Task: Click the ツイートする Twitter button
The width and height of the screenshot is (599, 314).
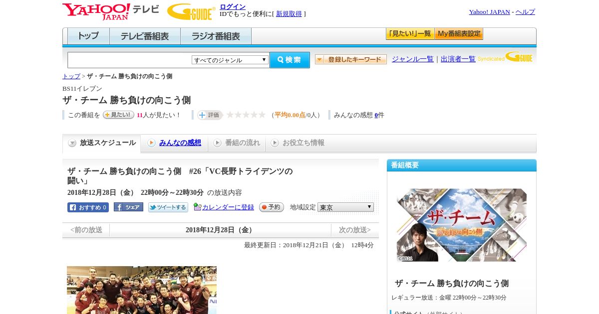Action: 168,207
